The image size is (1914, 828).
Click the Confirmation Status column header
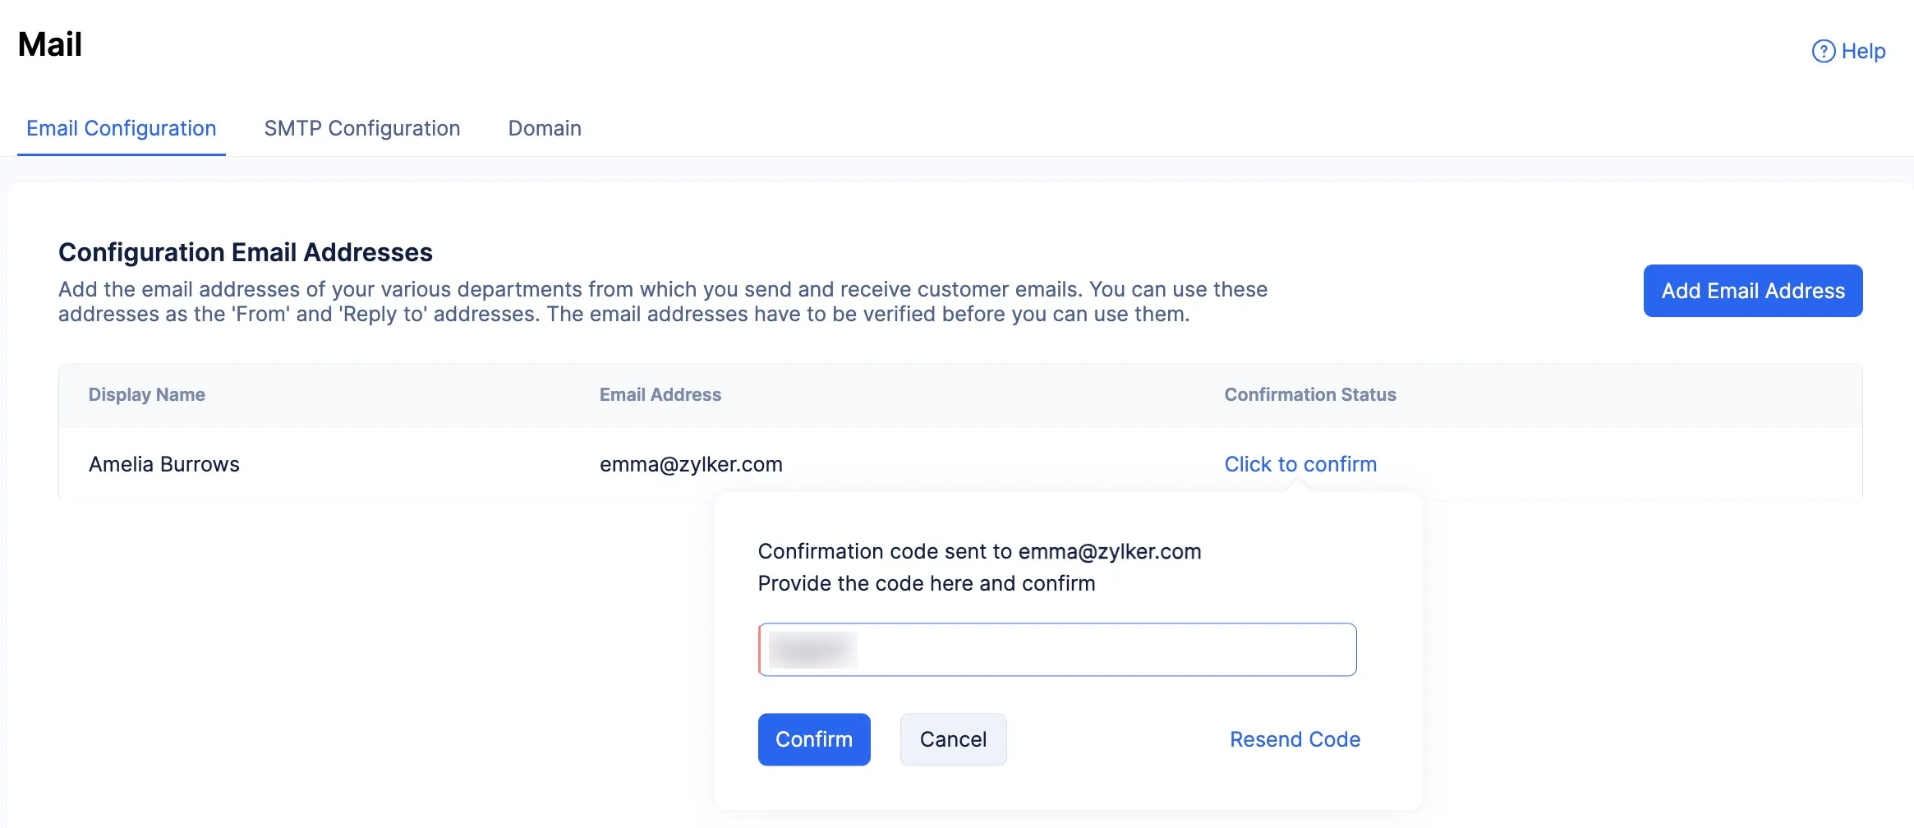coord(1310,394)
